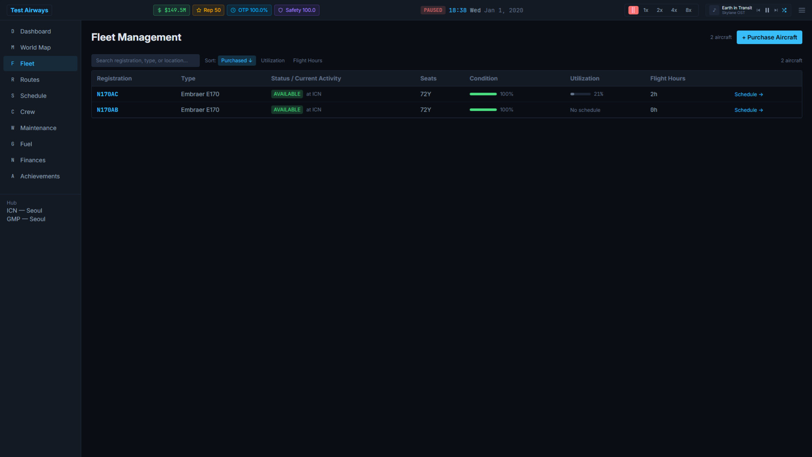Open Dashboard from the sidebar
This screenshot has width=812, height=457.
(x=40, y=31)
